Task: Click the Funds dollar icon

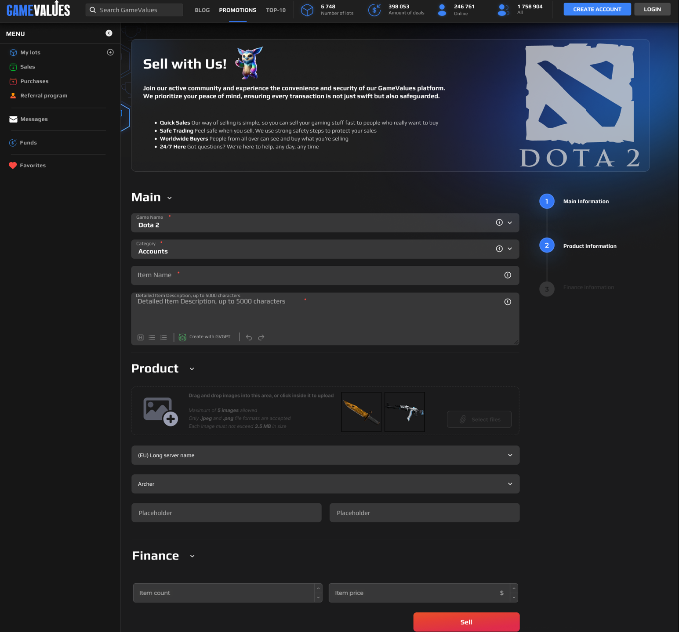Action: click(13, 142)
